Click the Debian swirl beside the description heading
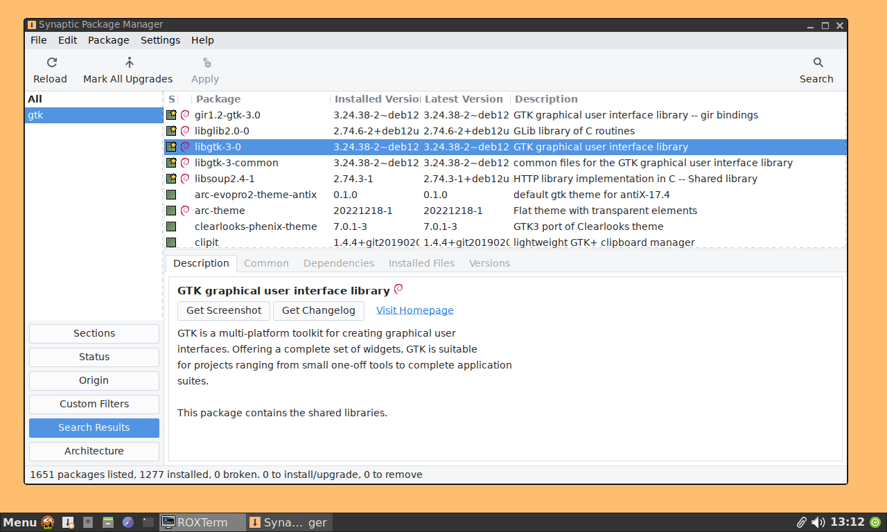 pos(398,289)
